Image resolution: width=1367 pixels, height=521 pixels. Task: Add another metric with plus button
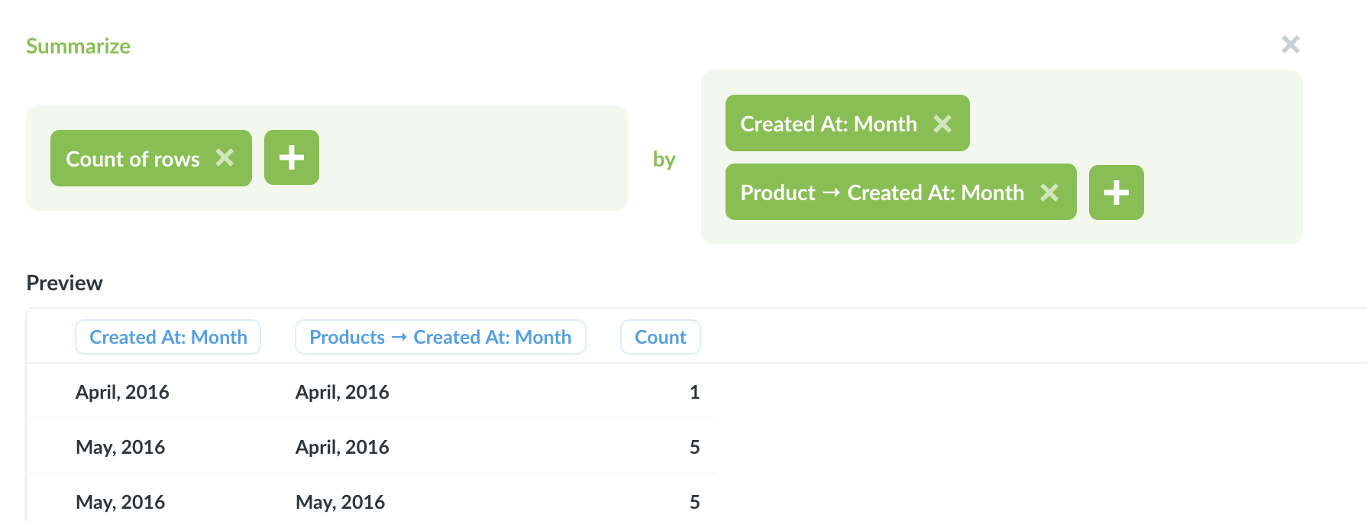[292, 157]
